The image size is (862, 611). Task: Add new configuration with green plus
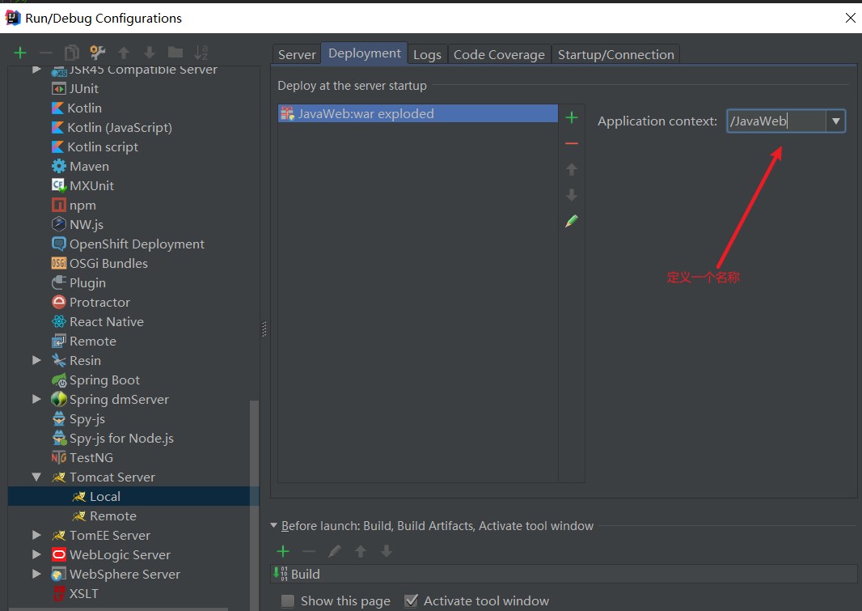pos(20,53)
